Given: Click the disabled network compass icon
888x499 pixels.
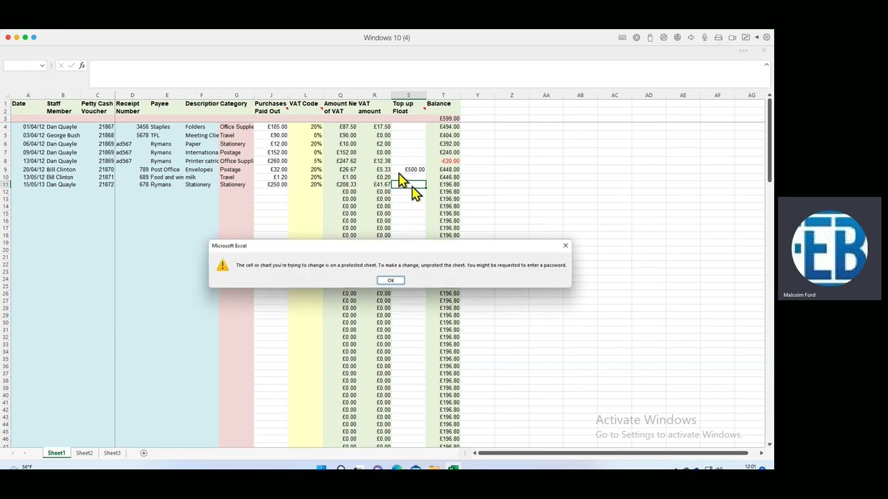Looking at the screenshot, I should point(664,37).
